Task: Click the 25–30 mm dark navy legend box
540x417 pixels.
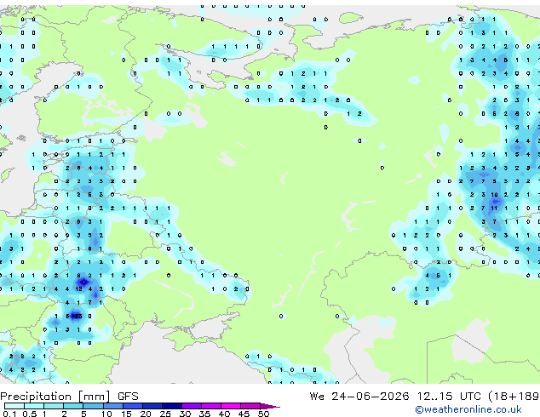Action: 172,406
